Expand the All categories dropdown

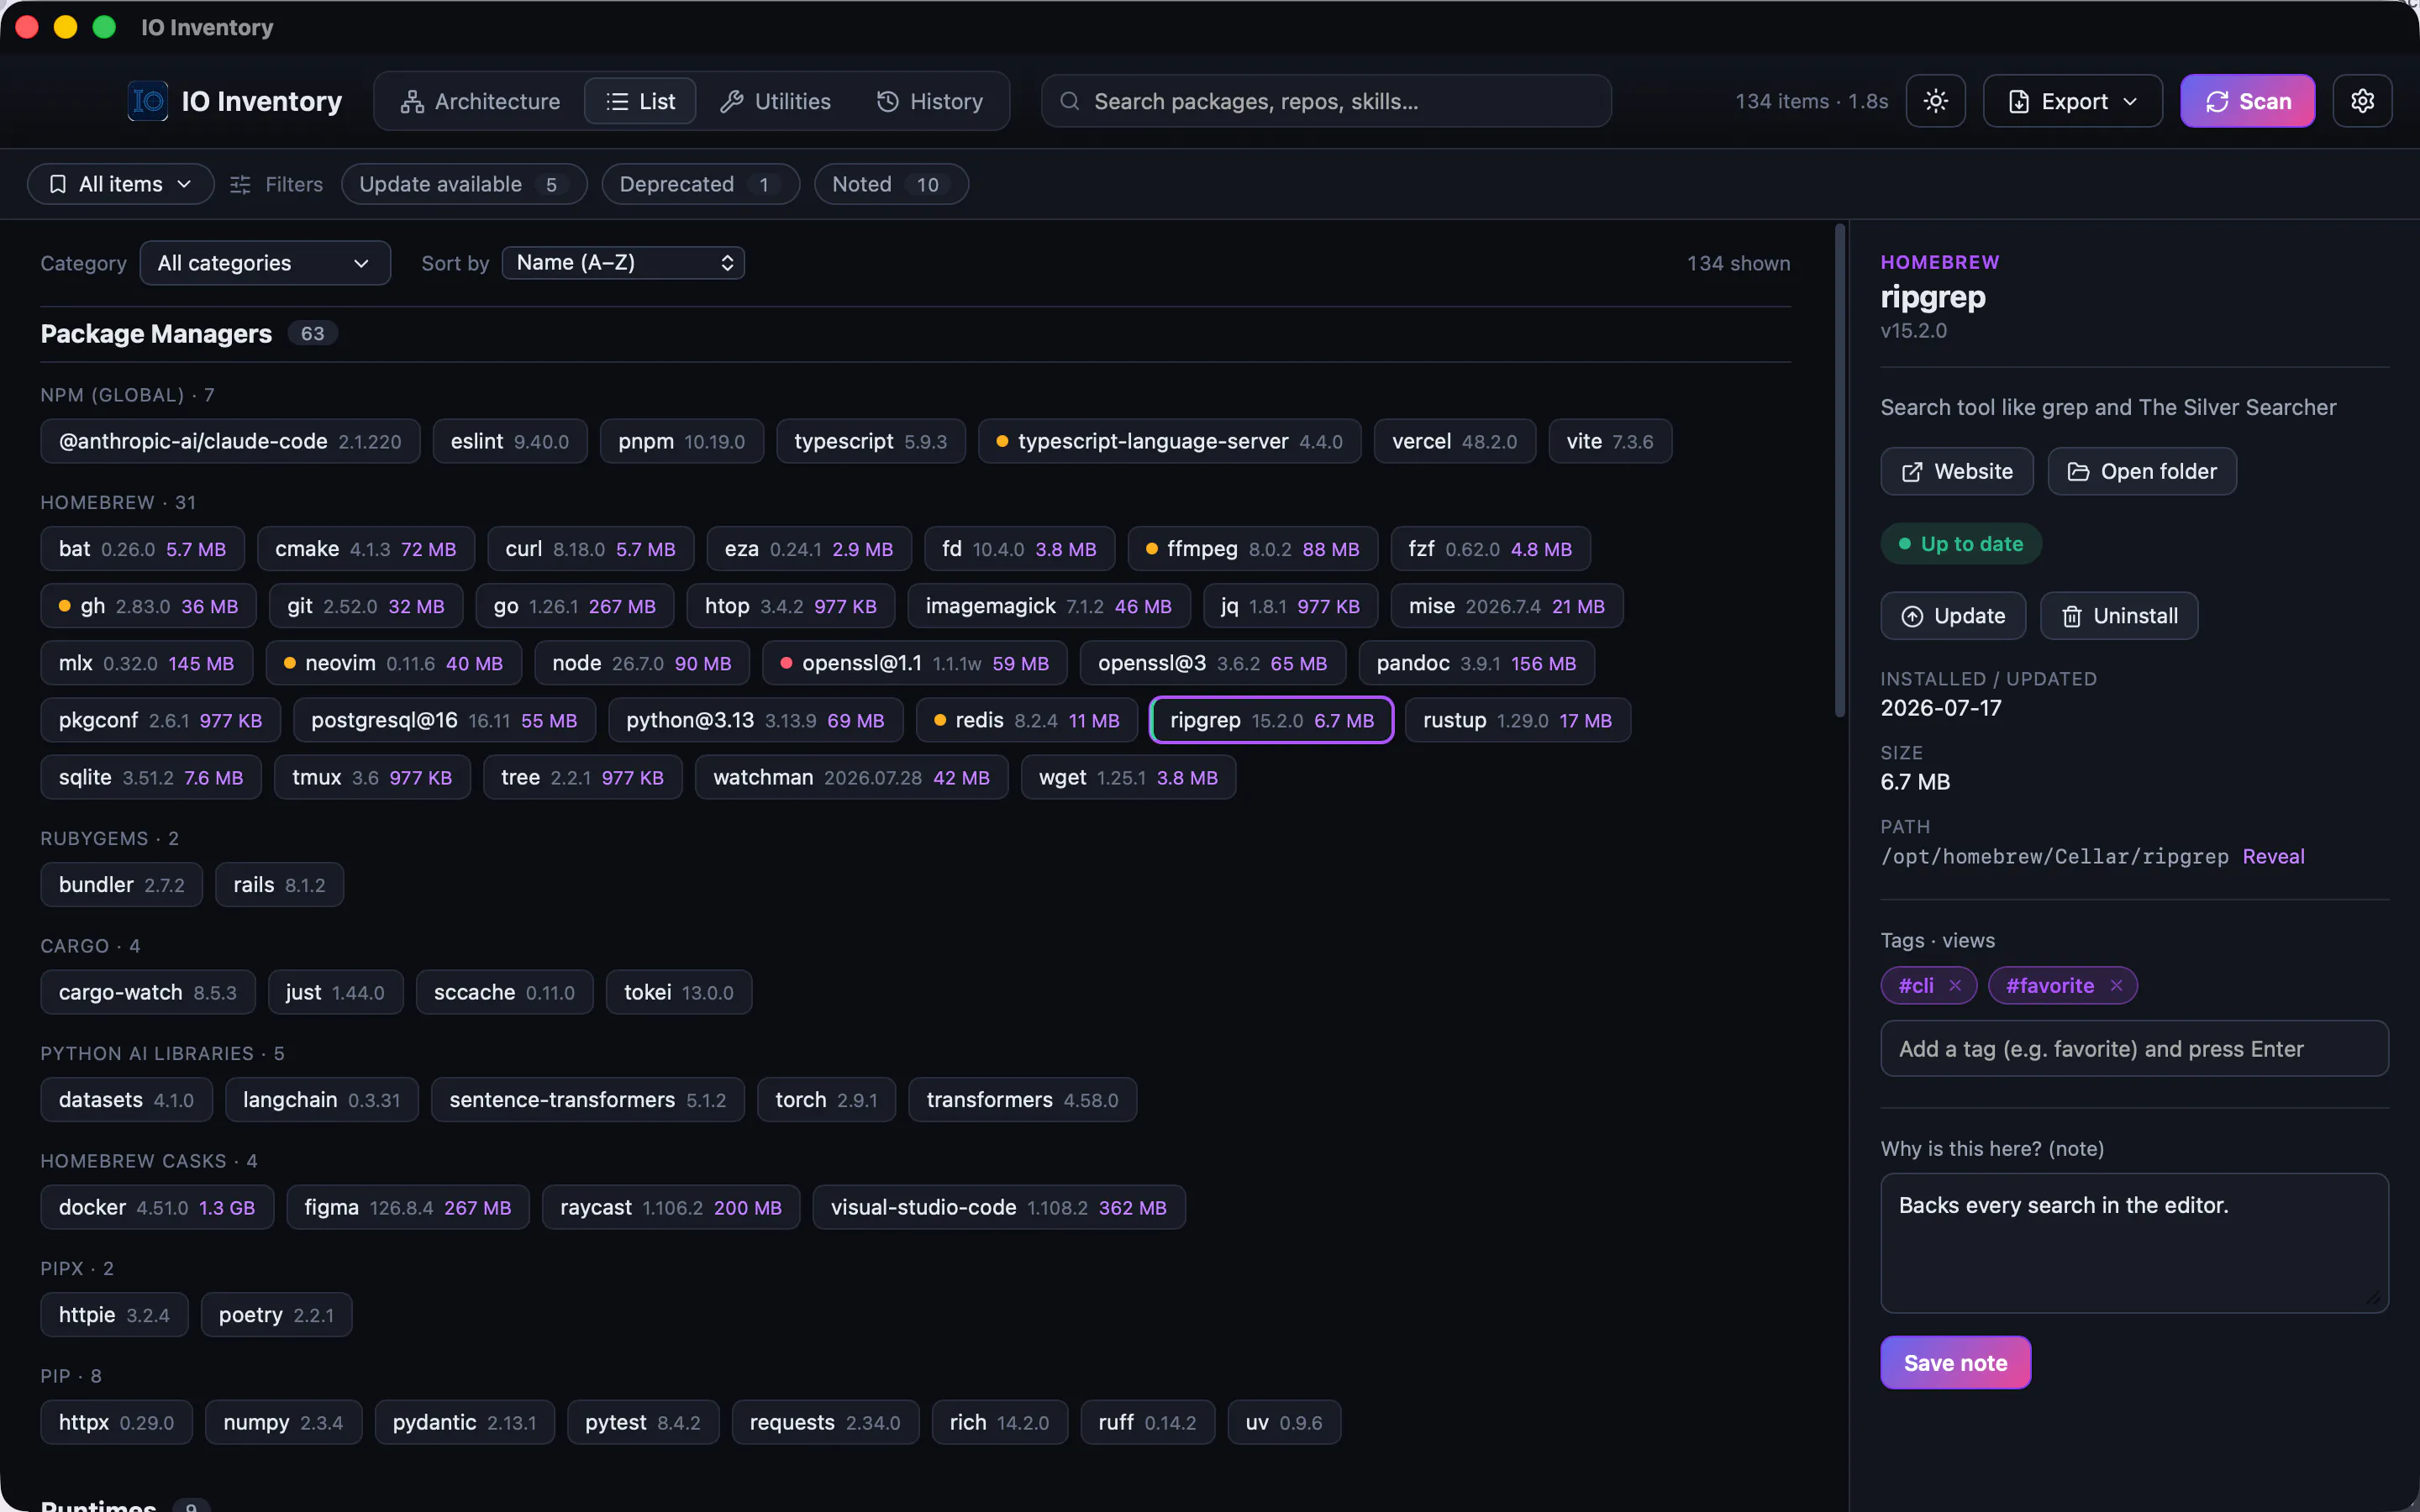pos(265,263)
